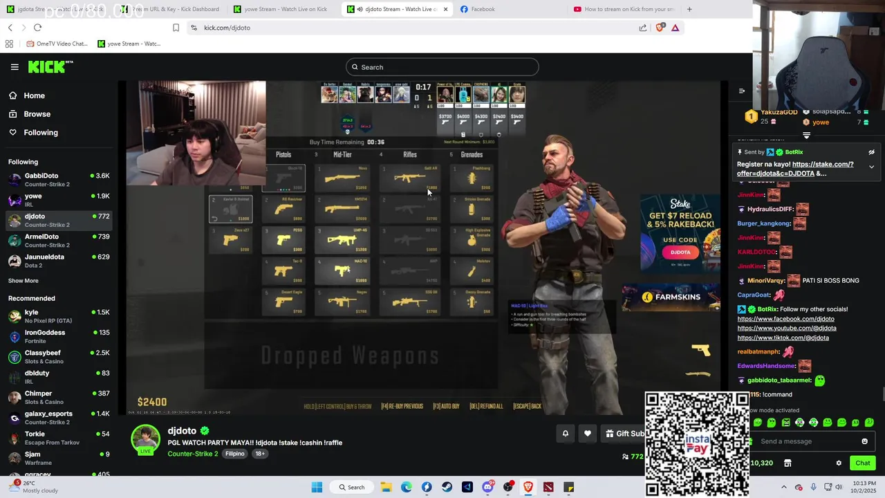This screenshot has height=498, width=885.
Task: Click the FARMSKINS banner
Action: tap(671, 297)
